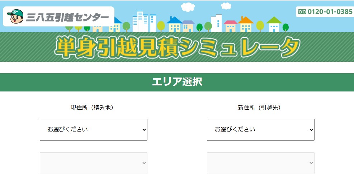Click the blue-roofed house illustration
Screen dimensions: 354x179
(174, 24)
